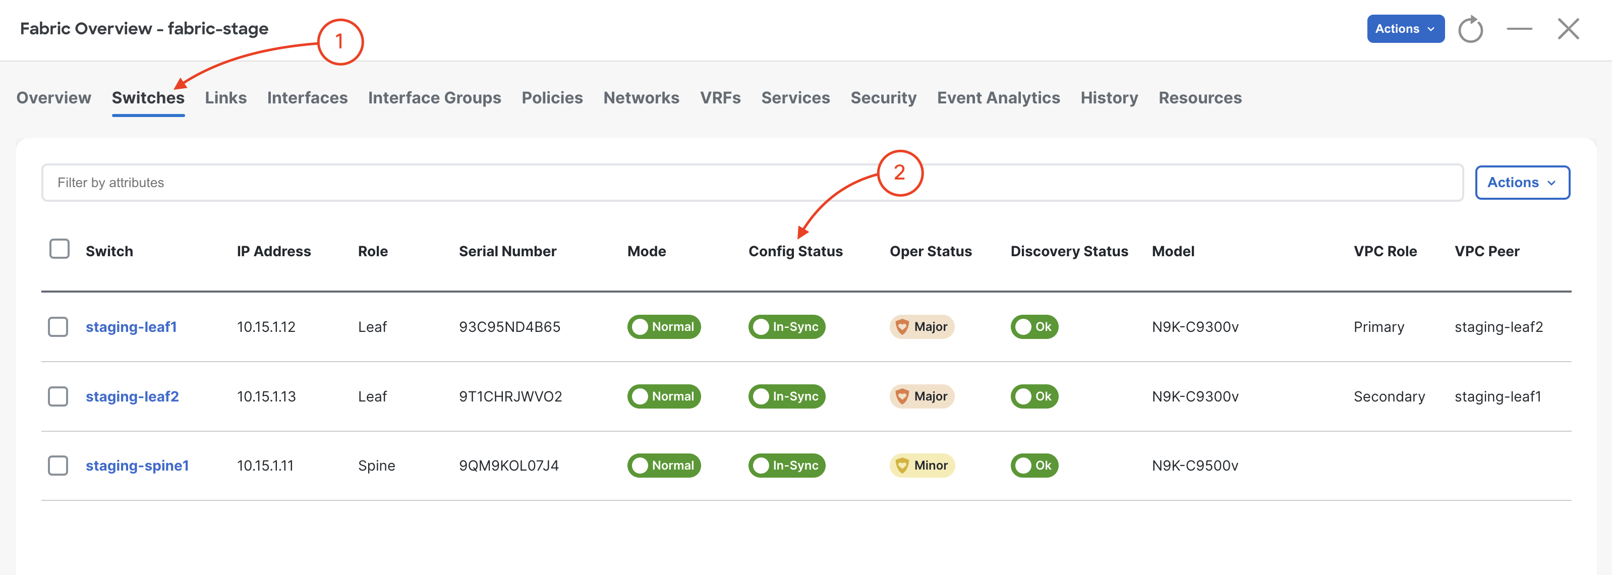Go to the VRFs tab

pos(720,98)
